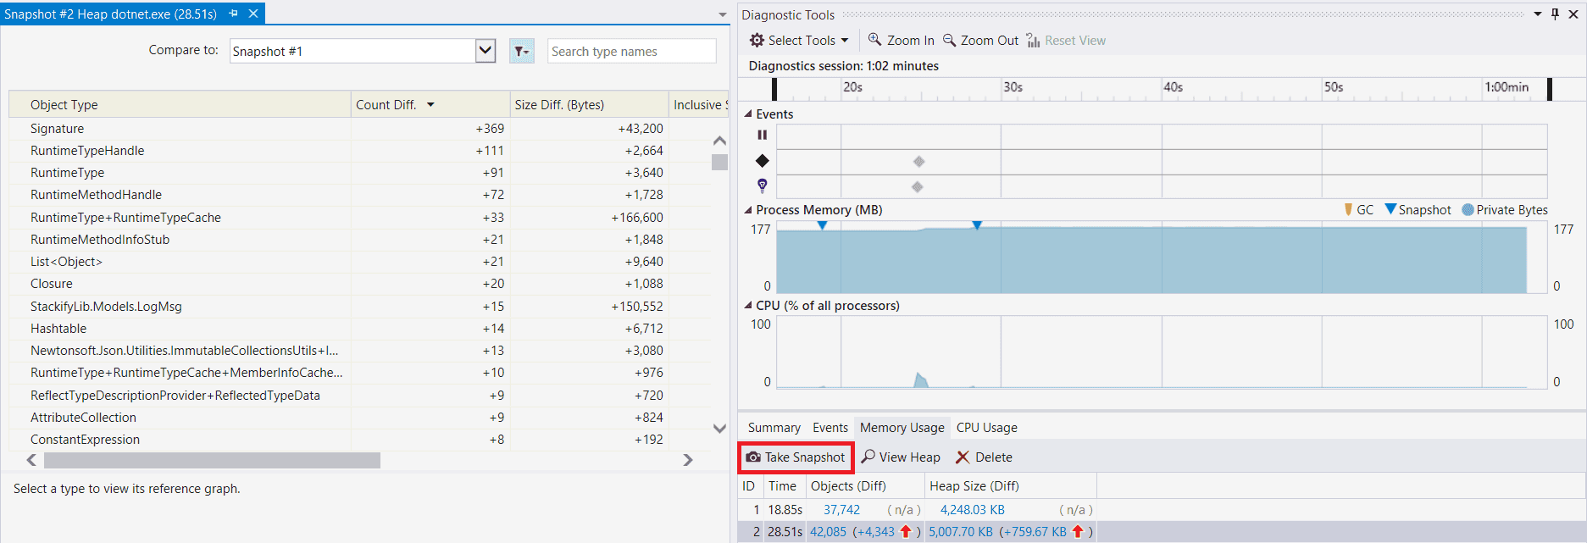Open View Heap for the selected snapshot
The height and width of the screenshot is (543, 1587).
point(901,457)
